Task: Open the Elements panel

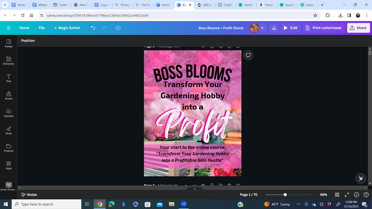Action: (9, 61)
